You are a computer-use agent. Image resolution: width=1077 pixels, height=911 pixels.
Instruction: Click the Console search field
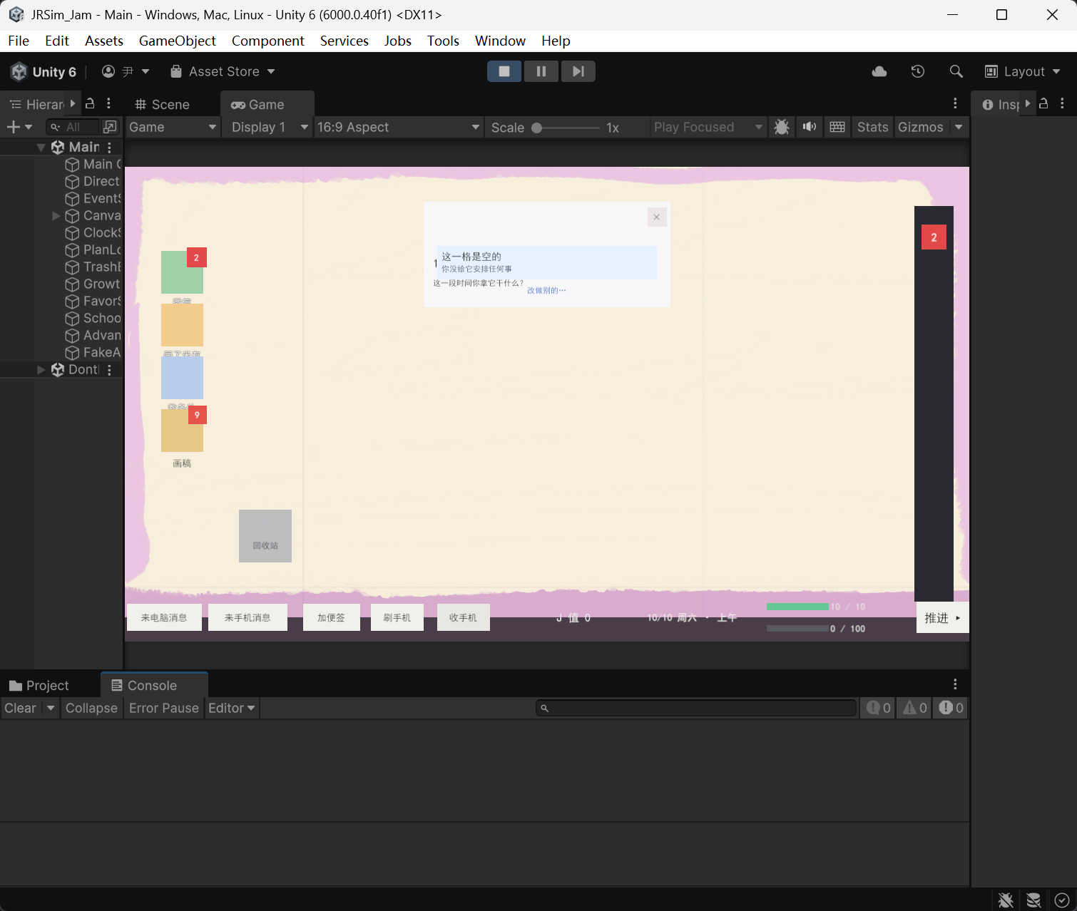point(696,708)
